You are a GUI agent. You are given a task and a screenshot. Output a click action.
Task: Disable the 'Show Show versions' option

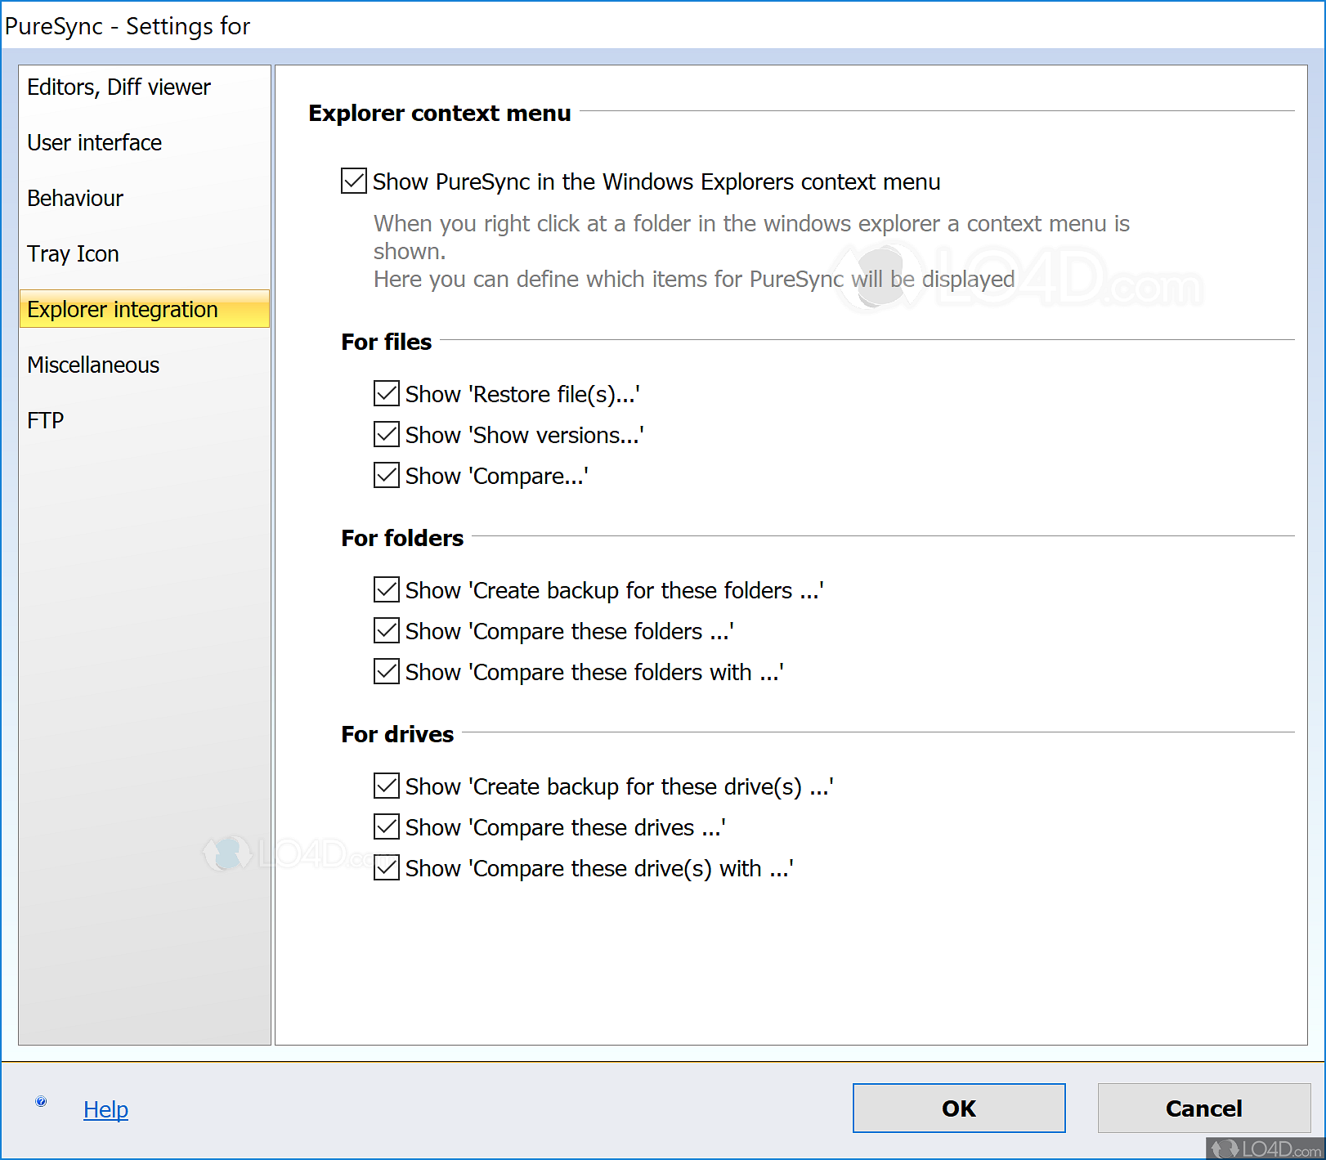tap(385, 434)
